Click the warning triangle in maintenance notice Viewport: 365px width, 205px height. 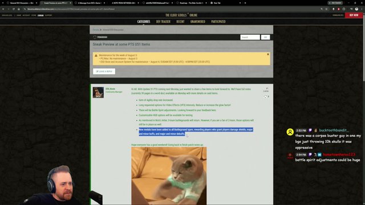coord(96,56)
